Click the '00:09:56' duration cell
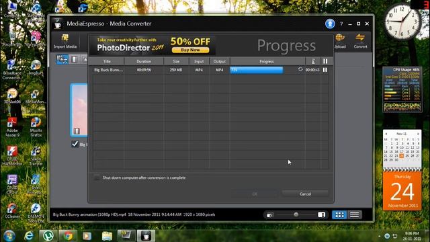The image size is (430, 242). 144,70
